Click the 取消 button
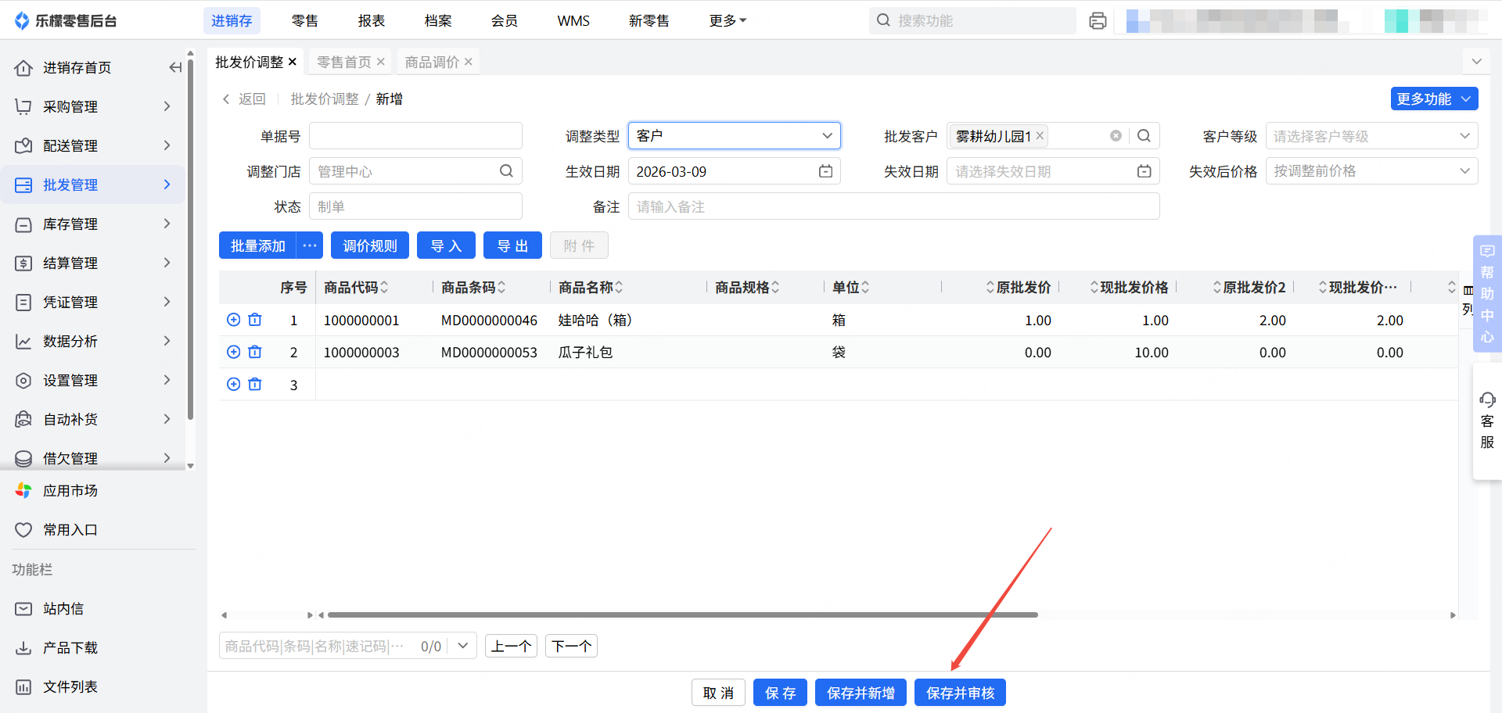This screenshot has width=1502, height=713. 718,693
